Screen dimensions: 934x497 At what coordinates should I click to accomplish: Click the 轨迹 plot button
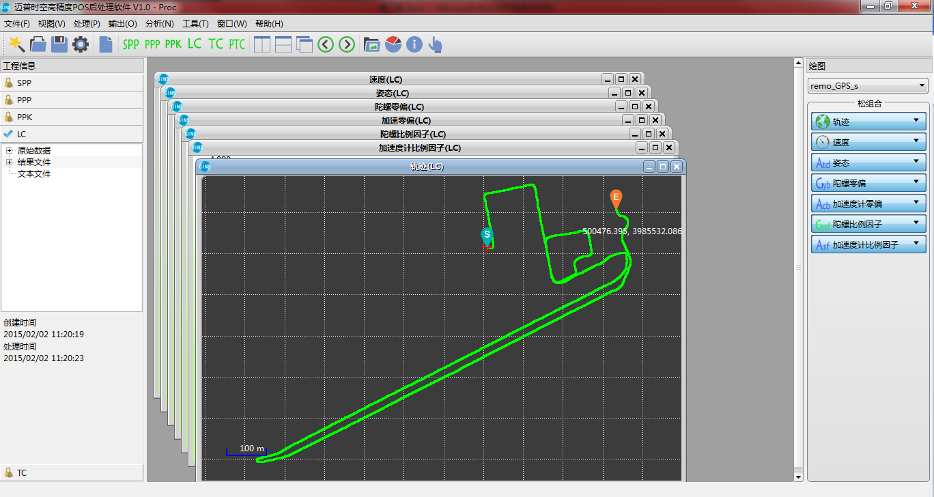pyautogui.click(x=868, y=122)
